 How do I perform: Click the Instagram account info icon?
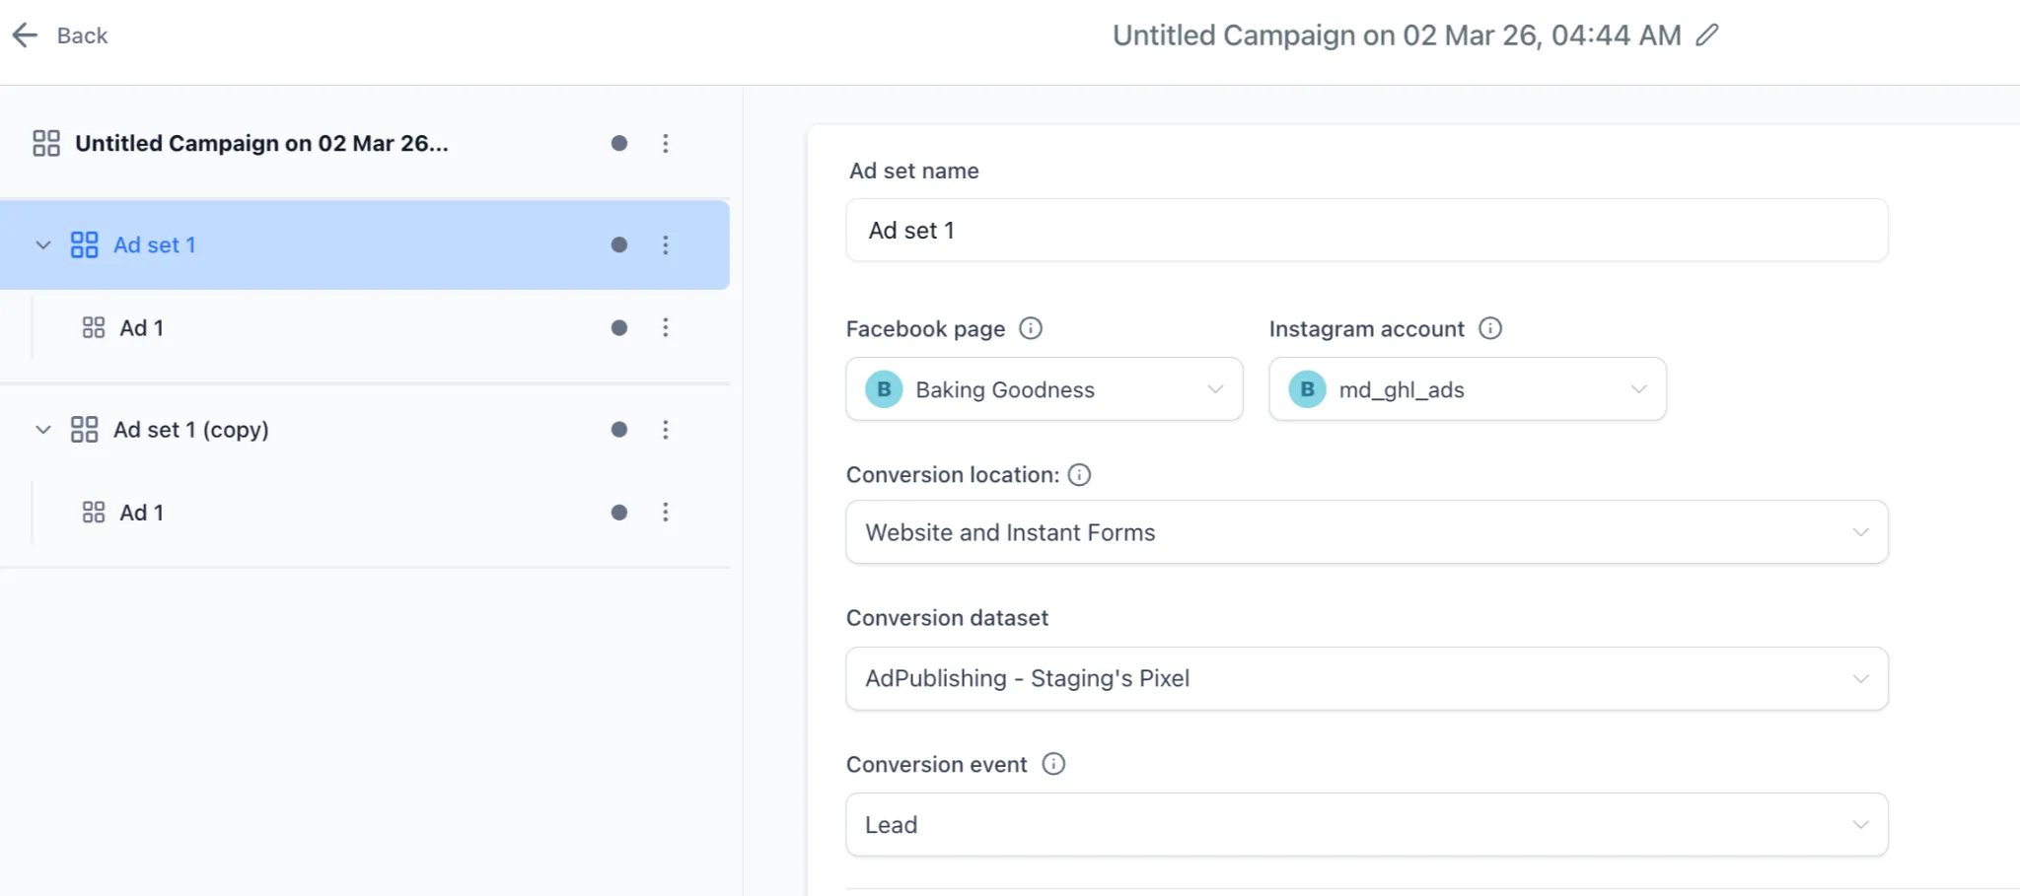pos(1489,328)
